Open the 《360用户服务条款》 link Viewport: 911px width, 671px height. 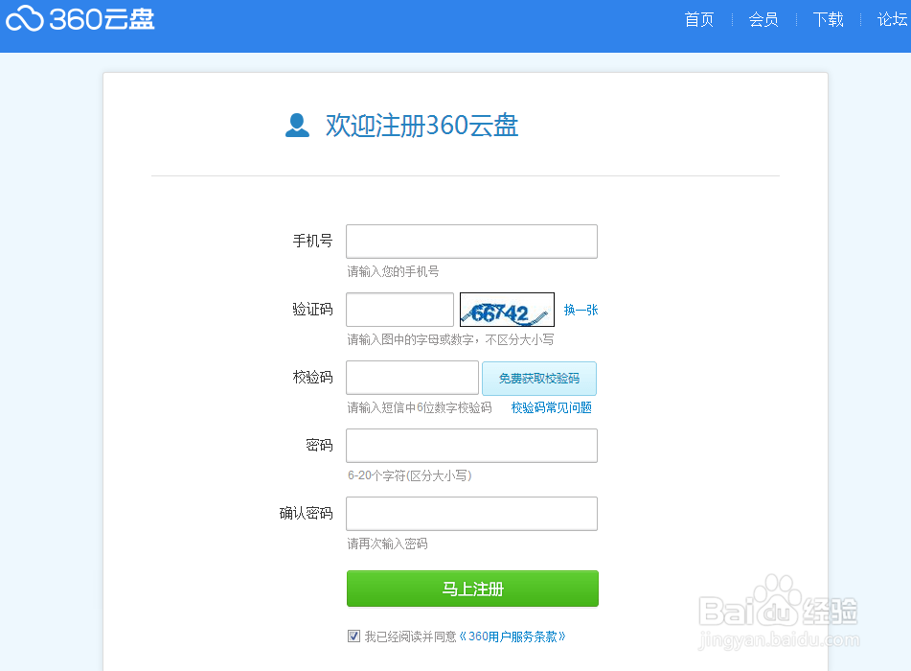(x=512, y=636)
